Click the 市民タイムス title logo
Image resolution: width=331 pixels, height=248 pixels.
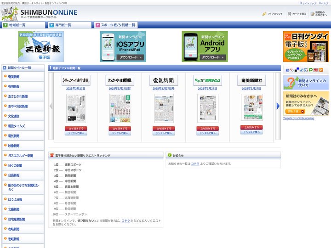click(x=207, y=80)
